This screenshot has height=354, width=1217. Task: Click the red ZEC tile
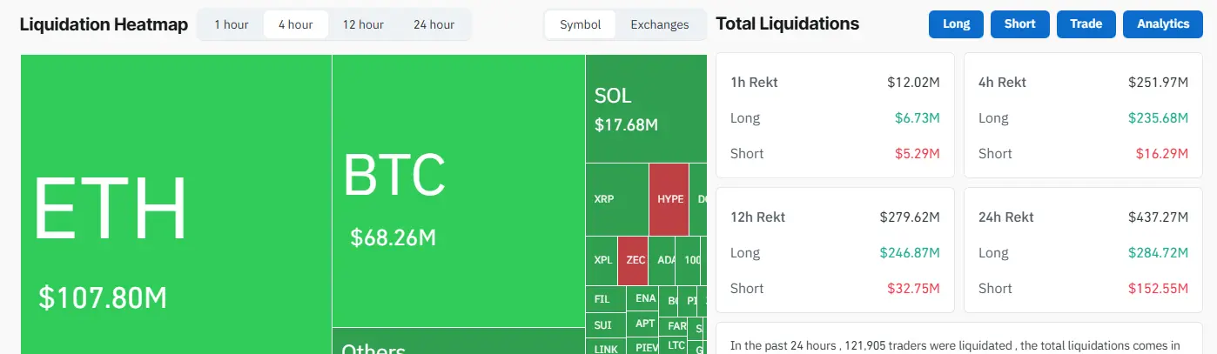click(635, 260)
